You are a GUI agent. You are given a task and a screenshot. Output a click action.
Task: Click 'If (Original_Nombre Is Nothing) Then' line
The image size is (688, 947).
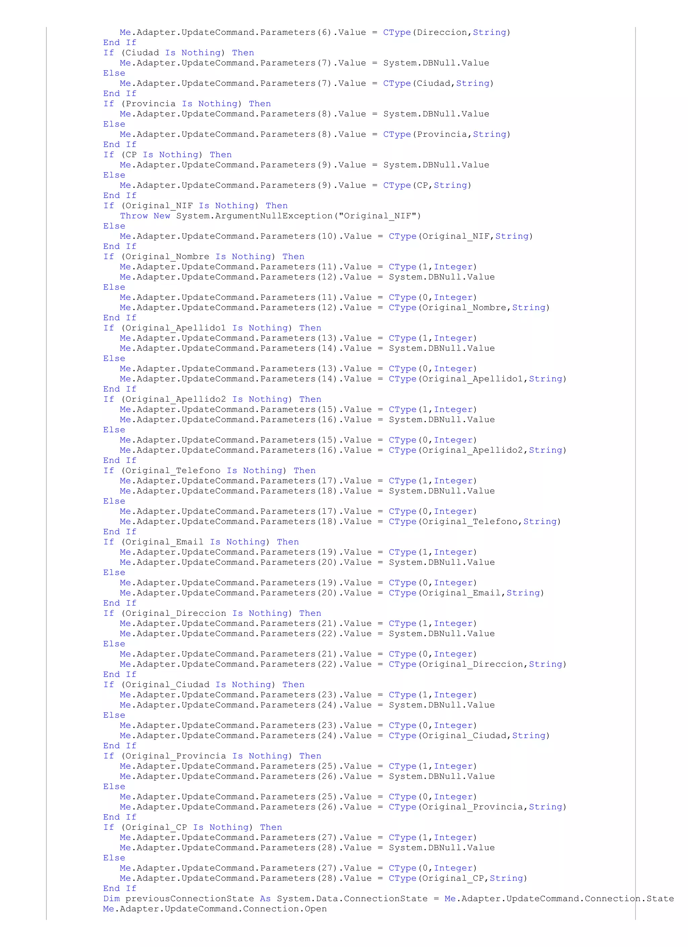click(x=204, y=257)
